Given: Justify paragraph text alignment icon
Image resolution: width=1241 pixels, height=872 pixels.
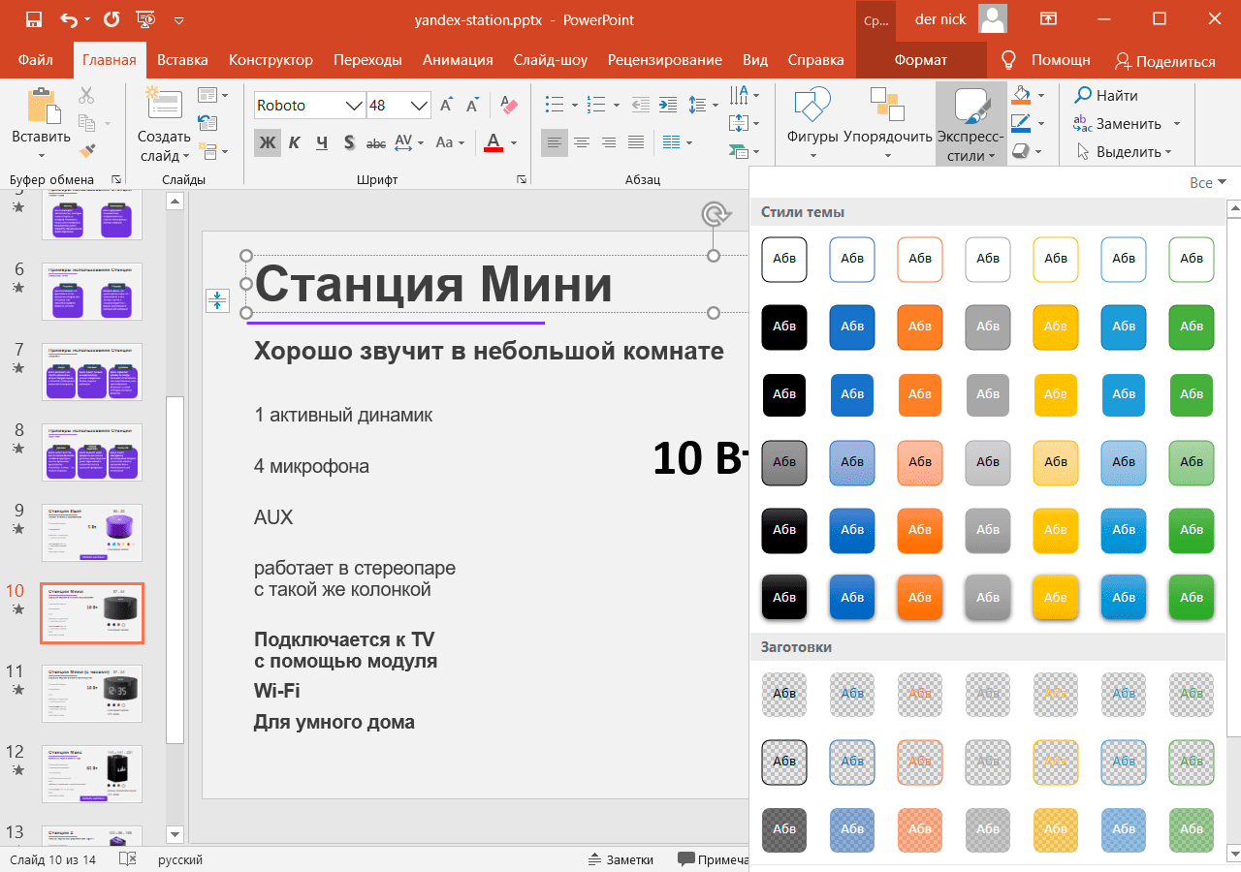Looking at the screenshot, I should pos(636,142).
